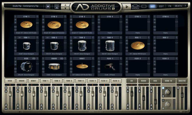Invert phase on the OH channel
This screenshot has height=115, width=192.
tap(128, 105)
